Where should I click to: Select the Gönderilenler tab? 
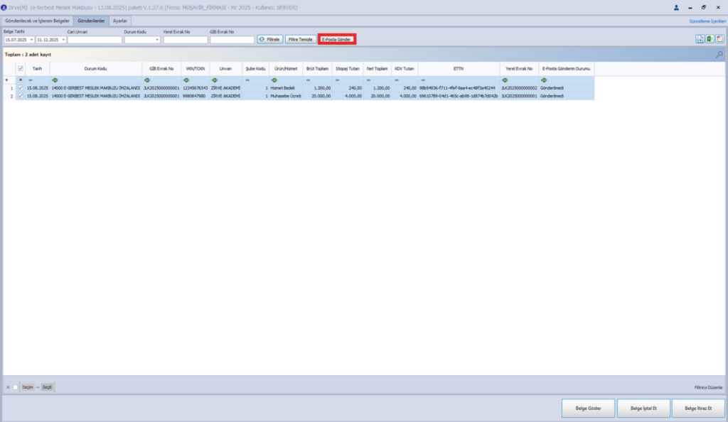click(x=91, y=21)
